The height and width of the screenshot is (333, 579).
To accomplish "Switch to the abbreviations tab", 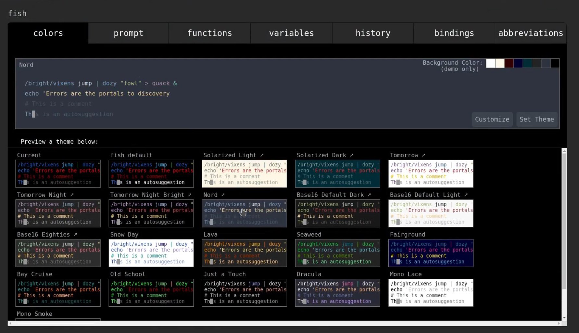I will [531, 33].
